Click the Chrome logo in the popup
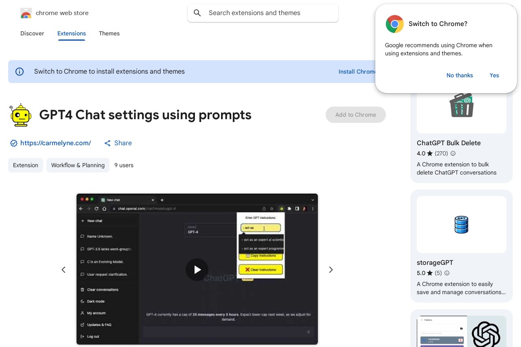Image resolution: width=521 pixels, height=347 pixels. point(395,24)
